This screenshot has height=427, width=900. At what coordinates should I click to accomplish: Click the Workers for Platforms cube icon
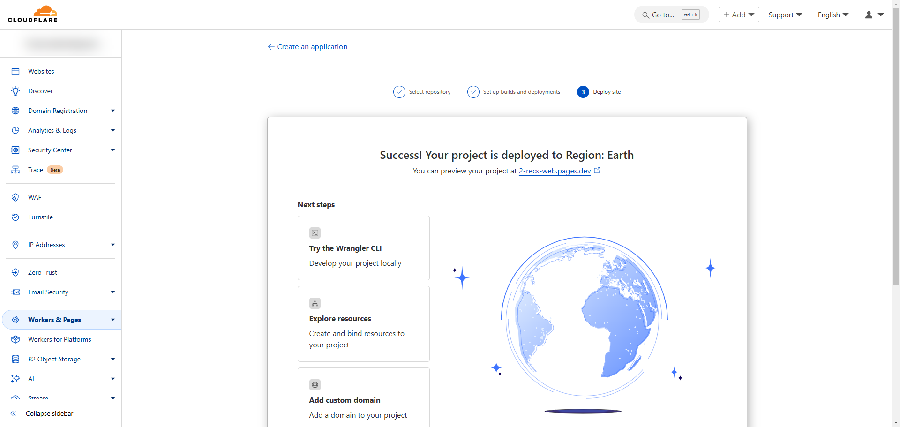click(x=15, y=339)
